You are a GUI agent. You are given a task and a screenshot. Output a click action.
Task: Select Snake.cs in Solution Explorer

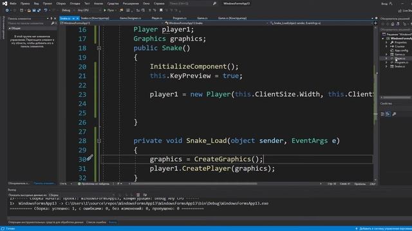coord(399,66)
